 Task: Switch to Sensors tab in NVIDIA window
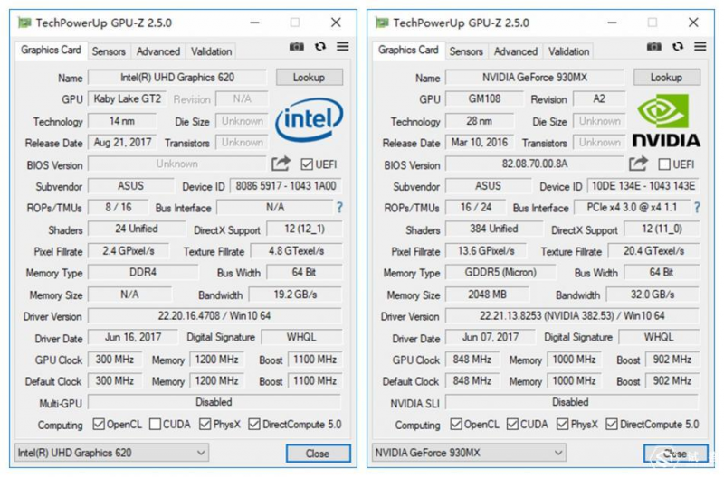pyautogui.click(x=466, y=51)
